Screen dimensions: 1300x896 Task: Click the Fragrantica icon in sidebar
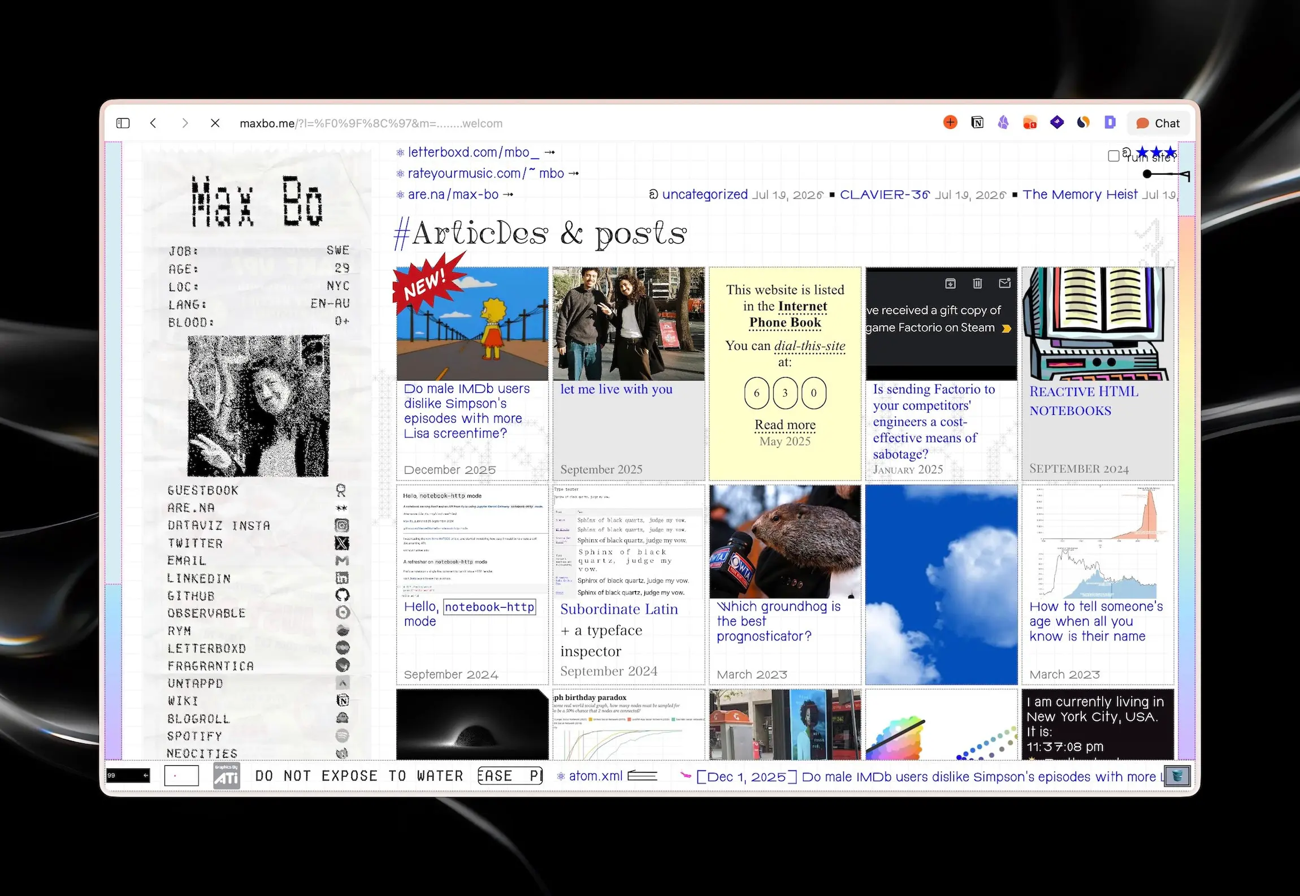(x=342, y=665)
